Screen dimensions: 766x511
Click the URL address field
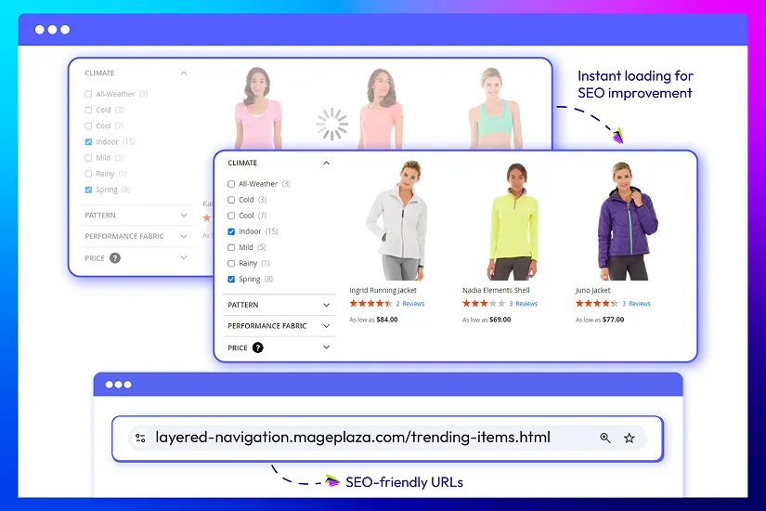coord(353,438)
